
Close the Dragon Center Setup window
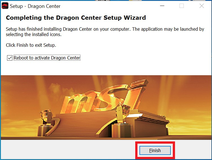[202, 6]
